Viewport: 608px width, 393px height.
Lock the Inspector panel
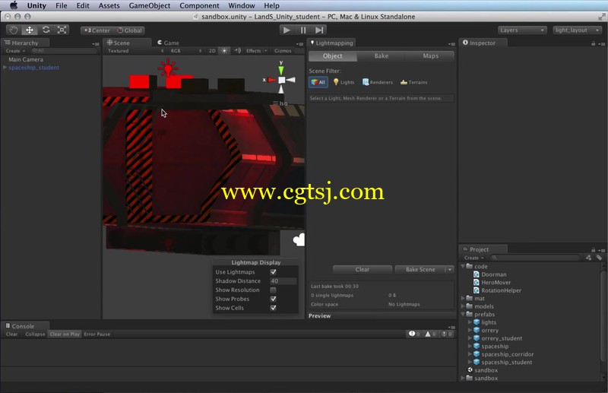coord(593,43)
